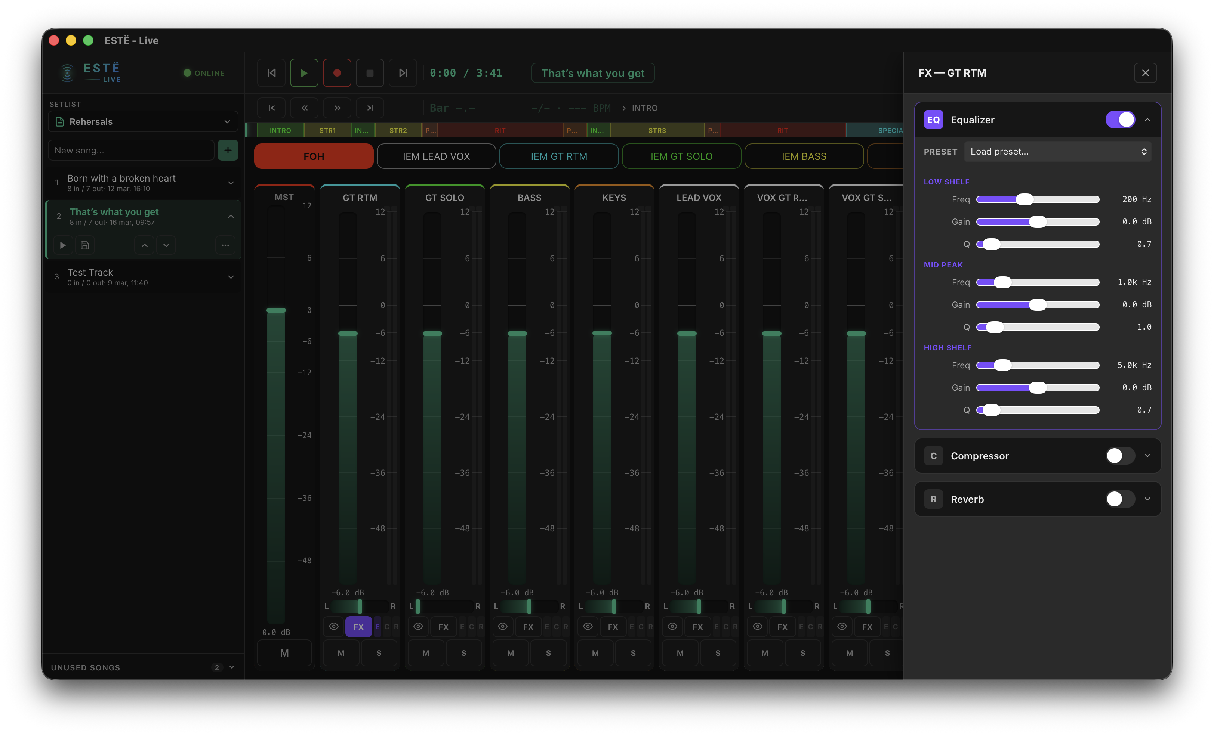Start recording with the record button
The width and height of the screenshot is (1214, 735).
tap(337, 72)
